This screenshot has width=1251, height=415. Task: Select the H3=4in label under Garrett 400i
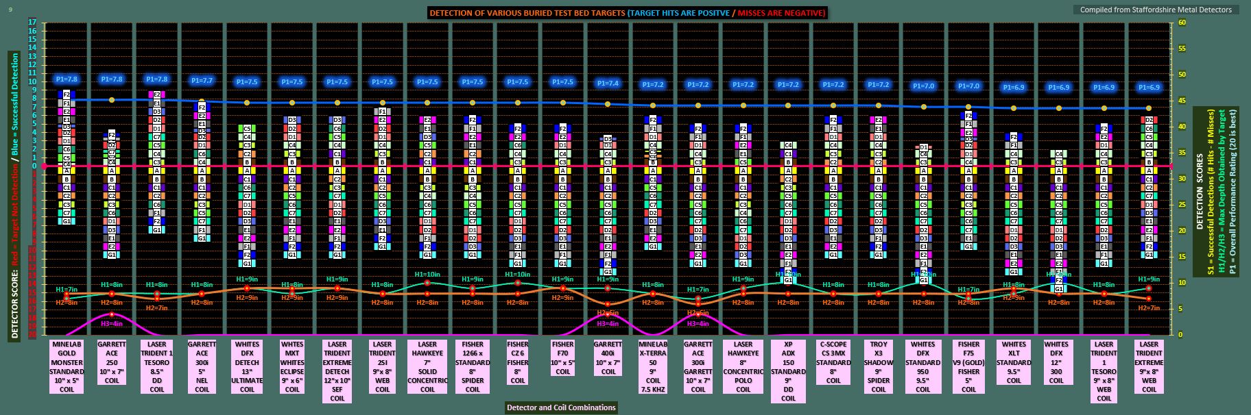[x=608, y=323]
